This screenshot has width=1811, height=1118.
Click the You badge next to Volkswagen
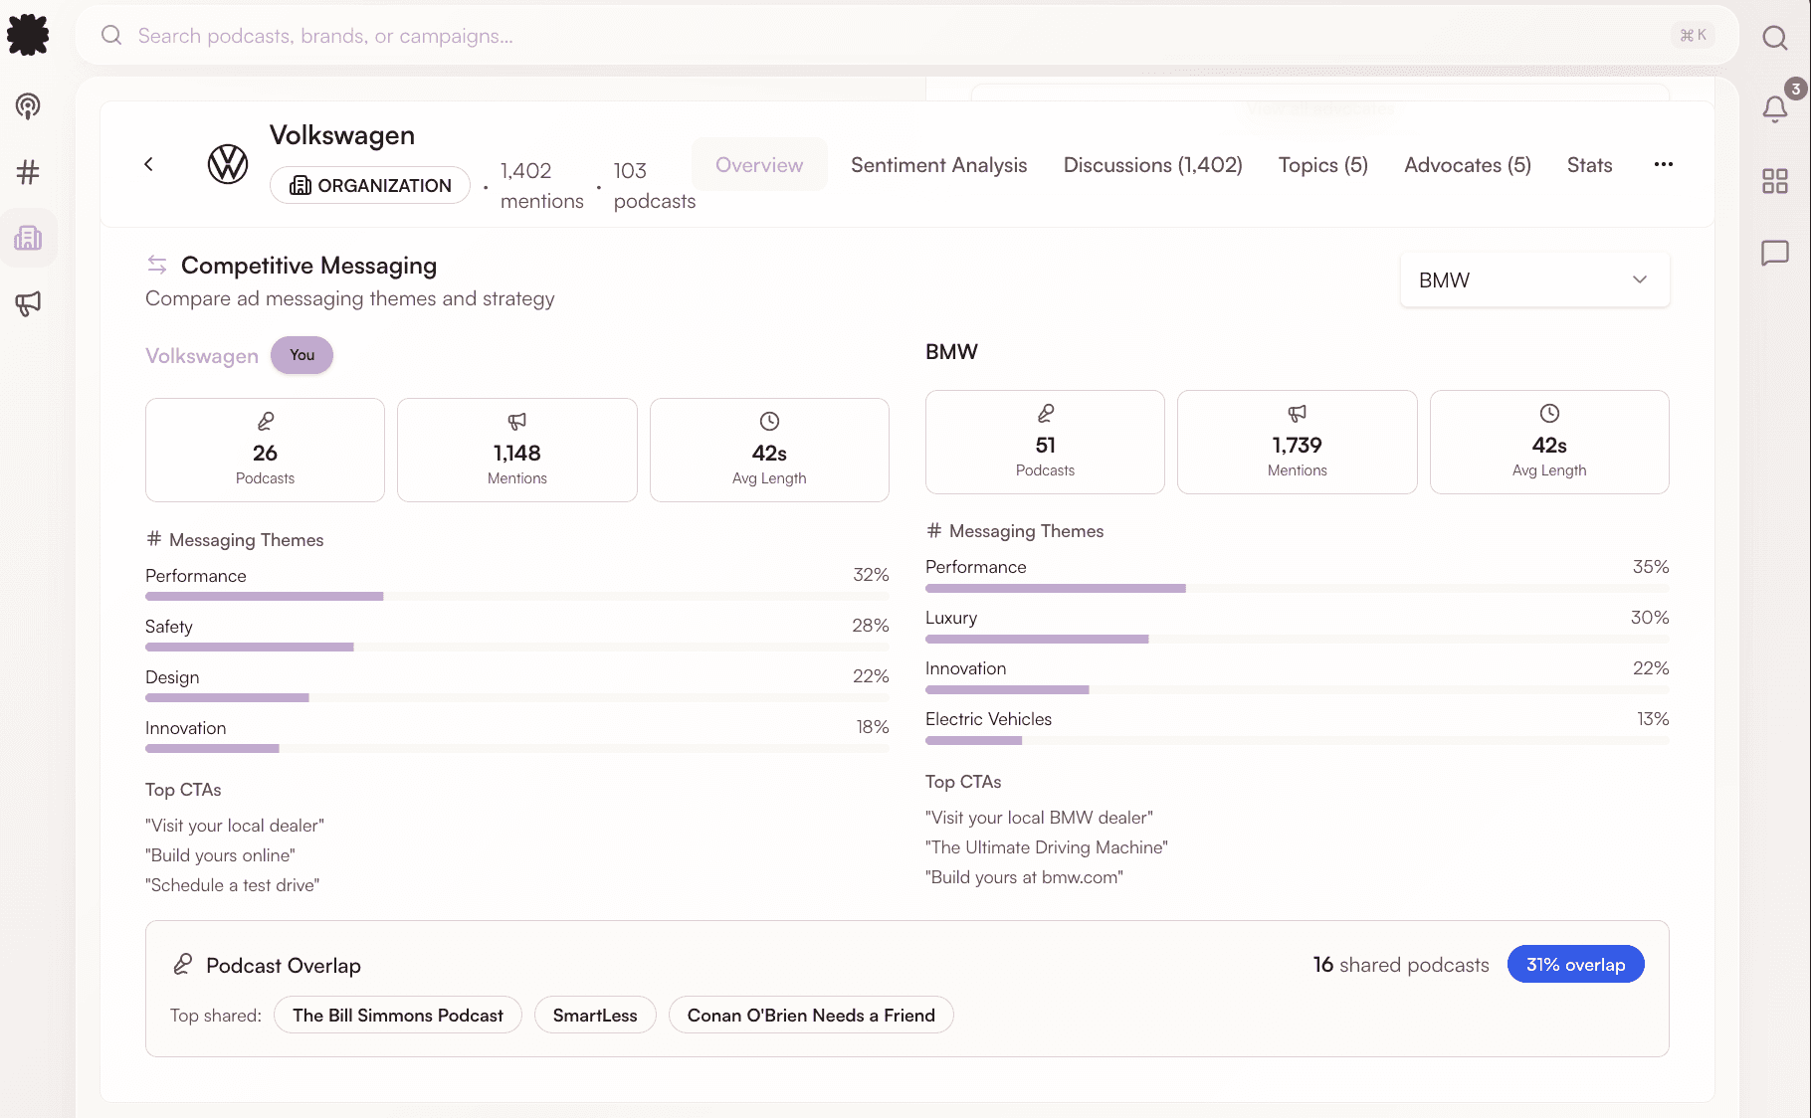[x=302, y=355]
